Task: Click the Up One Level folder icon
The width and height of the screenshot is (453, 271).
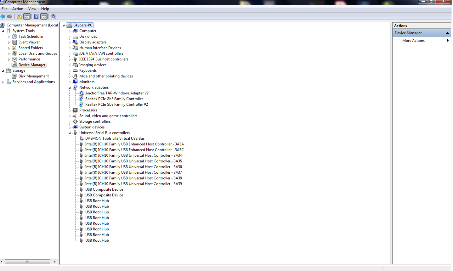Action: pyautogui.click(x=20, y=16)
